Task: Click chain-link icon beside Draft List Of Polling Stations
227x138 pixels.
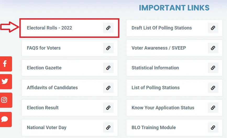Action: click(x=213, y=28)
